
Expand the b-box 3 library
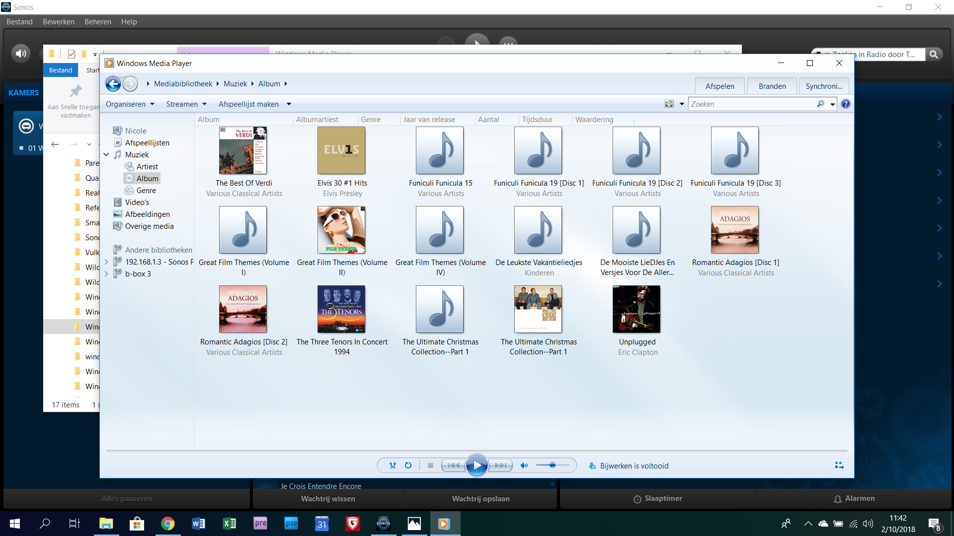click(x=106, y=274)
